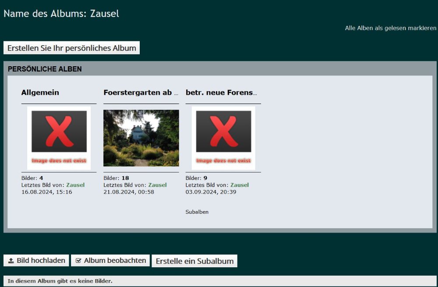
Task: Click the PERSÖNLICHE ALBEN section header
Action: coord(45,69)
